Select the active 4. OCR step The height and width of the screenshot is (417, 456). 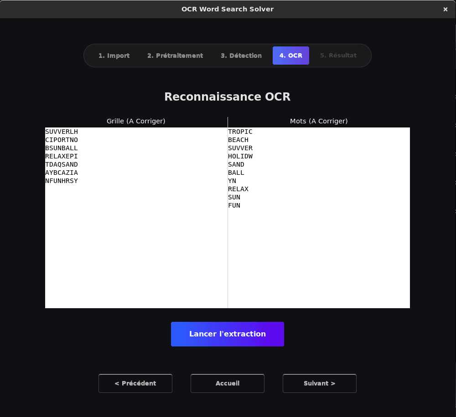tap(291, 56)
